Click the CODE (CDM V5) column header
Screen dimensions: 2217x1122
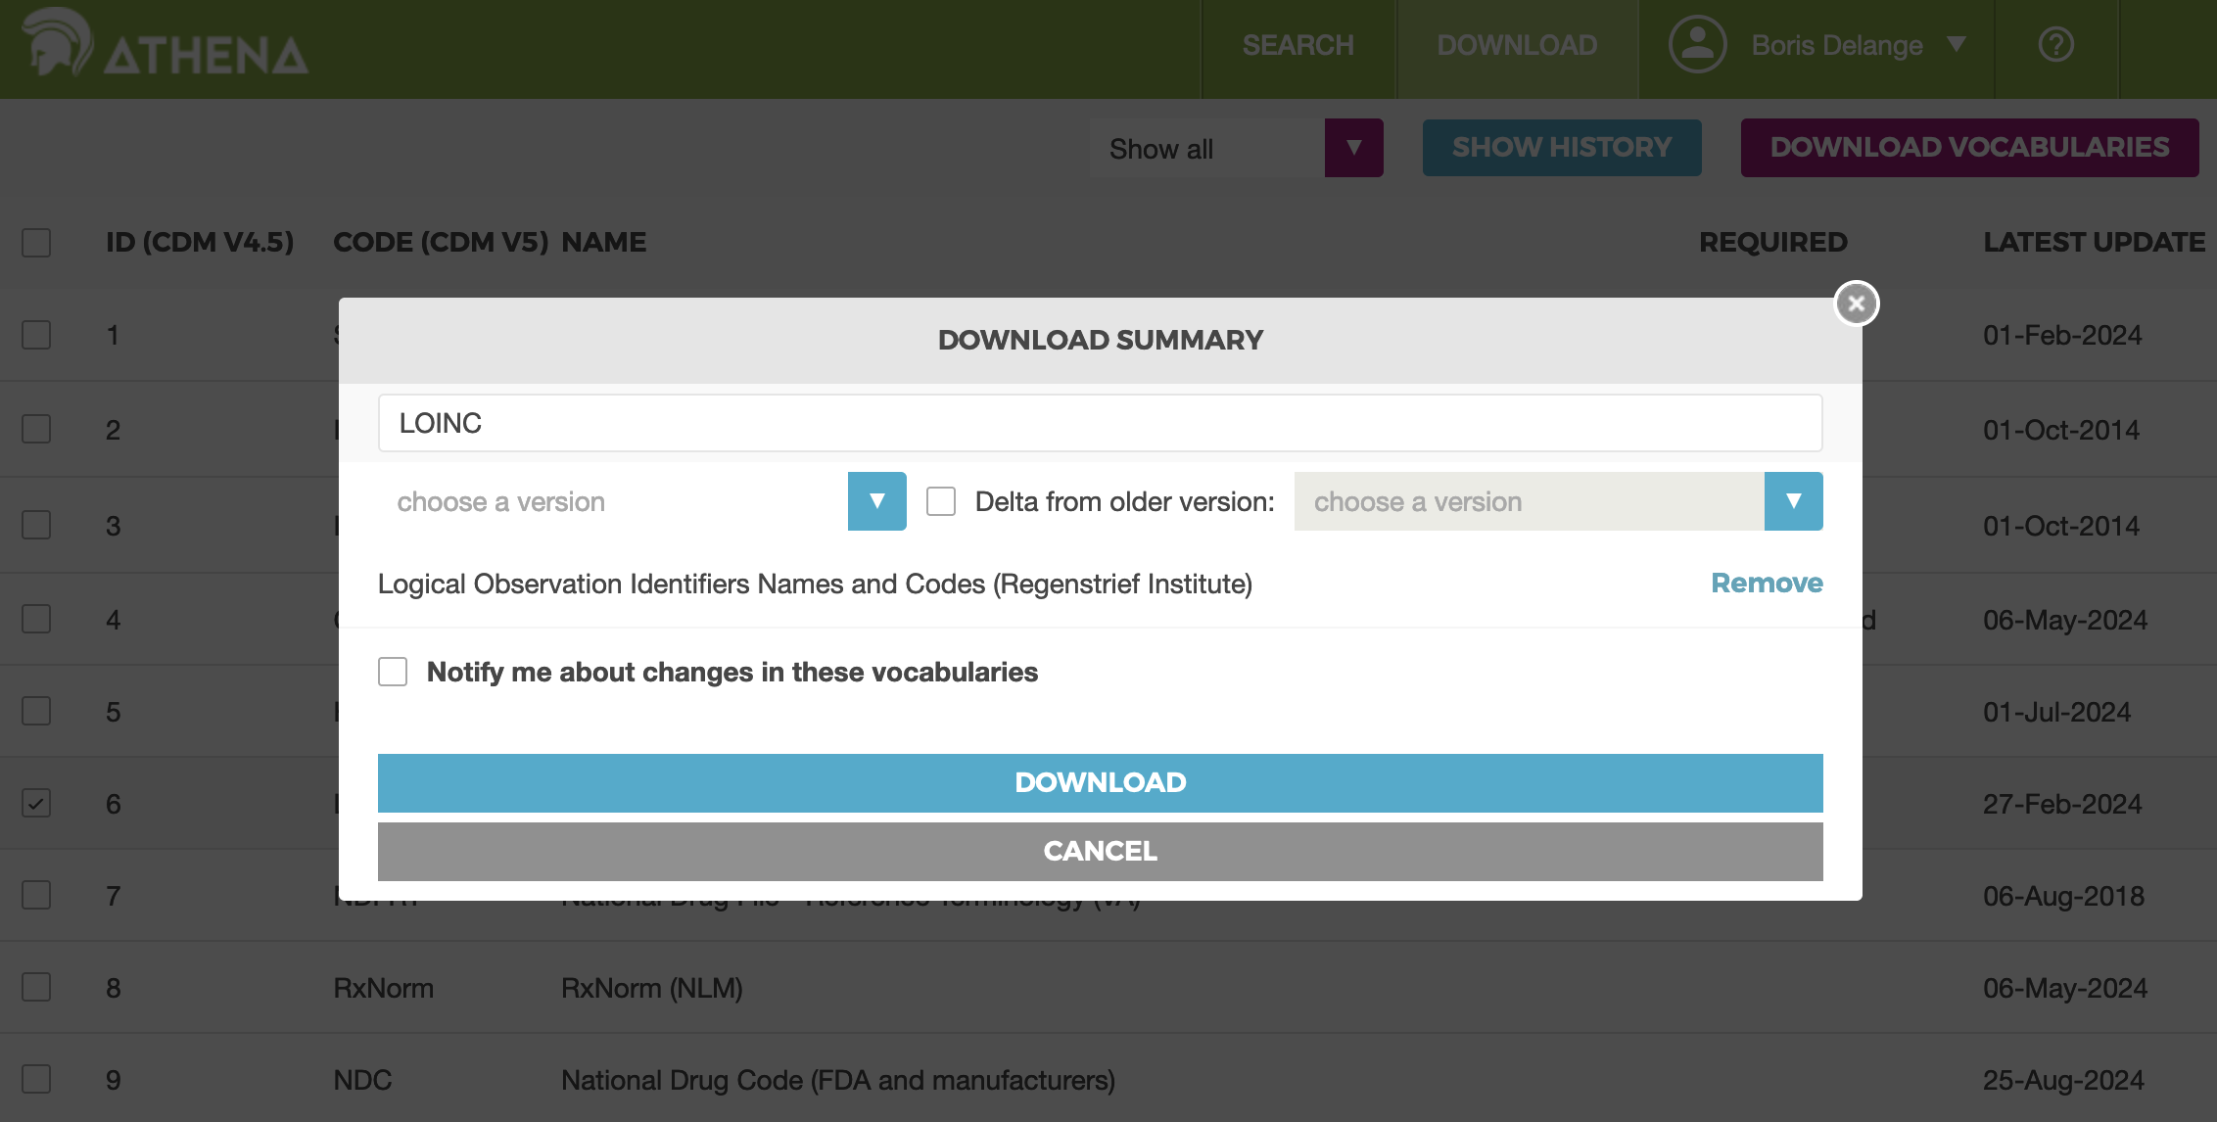pyautogui.click(x=441, y=242)
